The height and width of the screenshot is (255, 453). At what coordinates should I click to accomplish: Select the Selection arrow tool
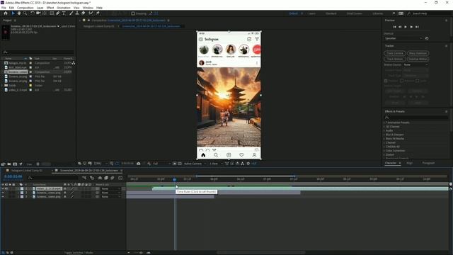pos(13,13)
